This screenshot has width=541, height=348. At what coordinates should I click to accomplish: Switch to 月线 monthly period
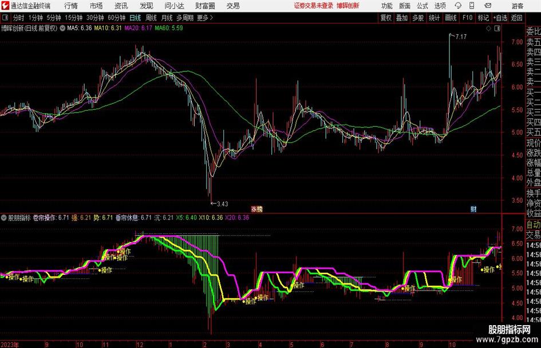pyautogui.click(x=167, y=18)
